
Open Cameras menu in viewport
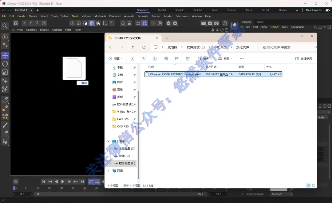31,30
